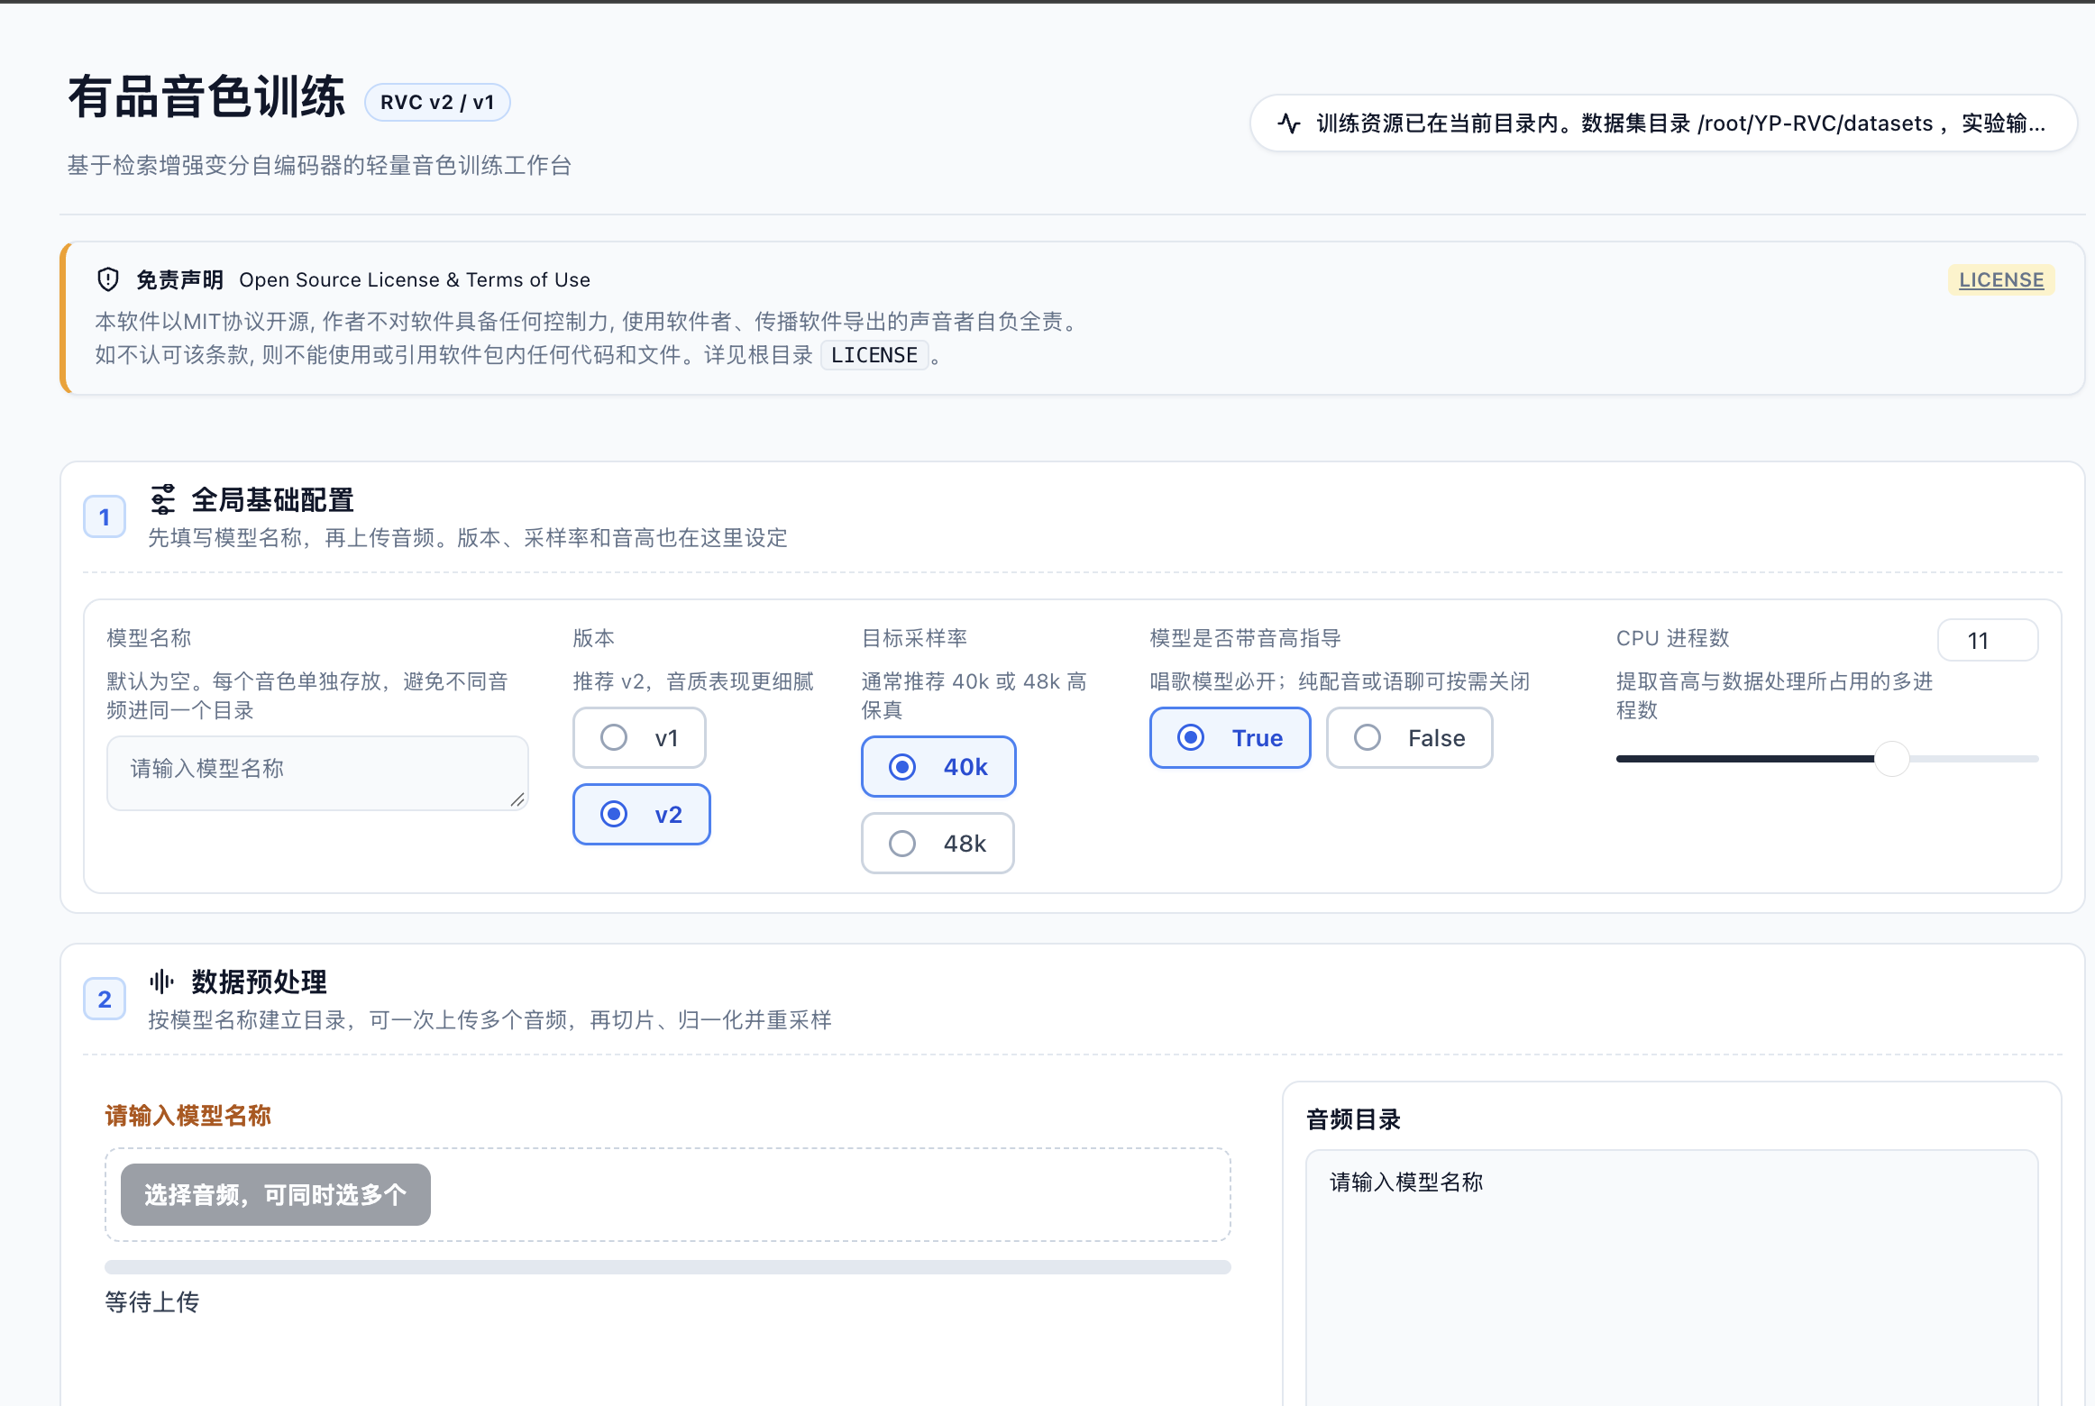Click the orange 请输入模型名称 warning label
Viewport: 2095px width, 1406px height.
pyautogui.click(x=188, y=1116)
